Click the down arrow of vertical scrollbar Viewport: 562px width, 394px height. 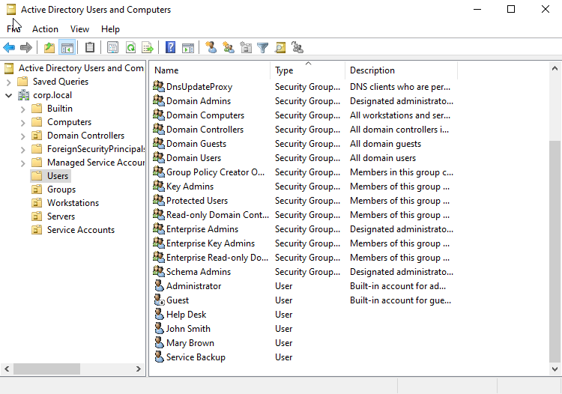click(x=555, y=369)
